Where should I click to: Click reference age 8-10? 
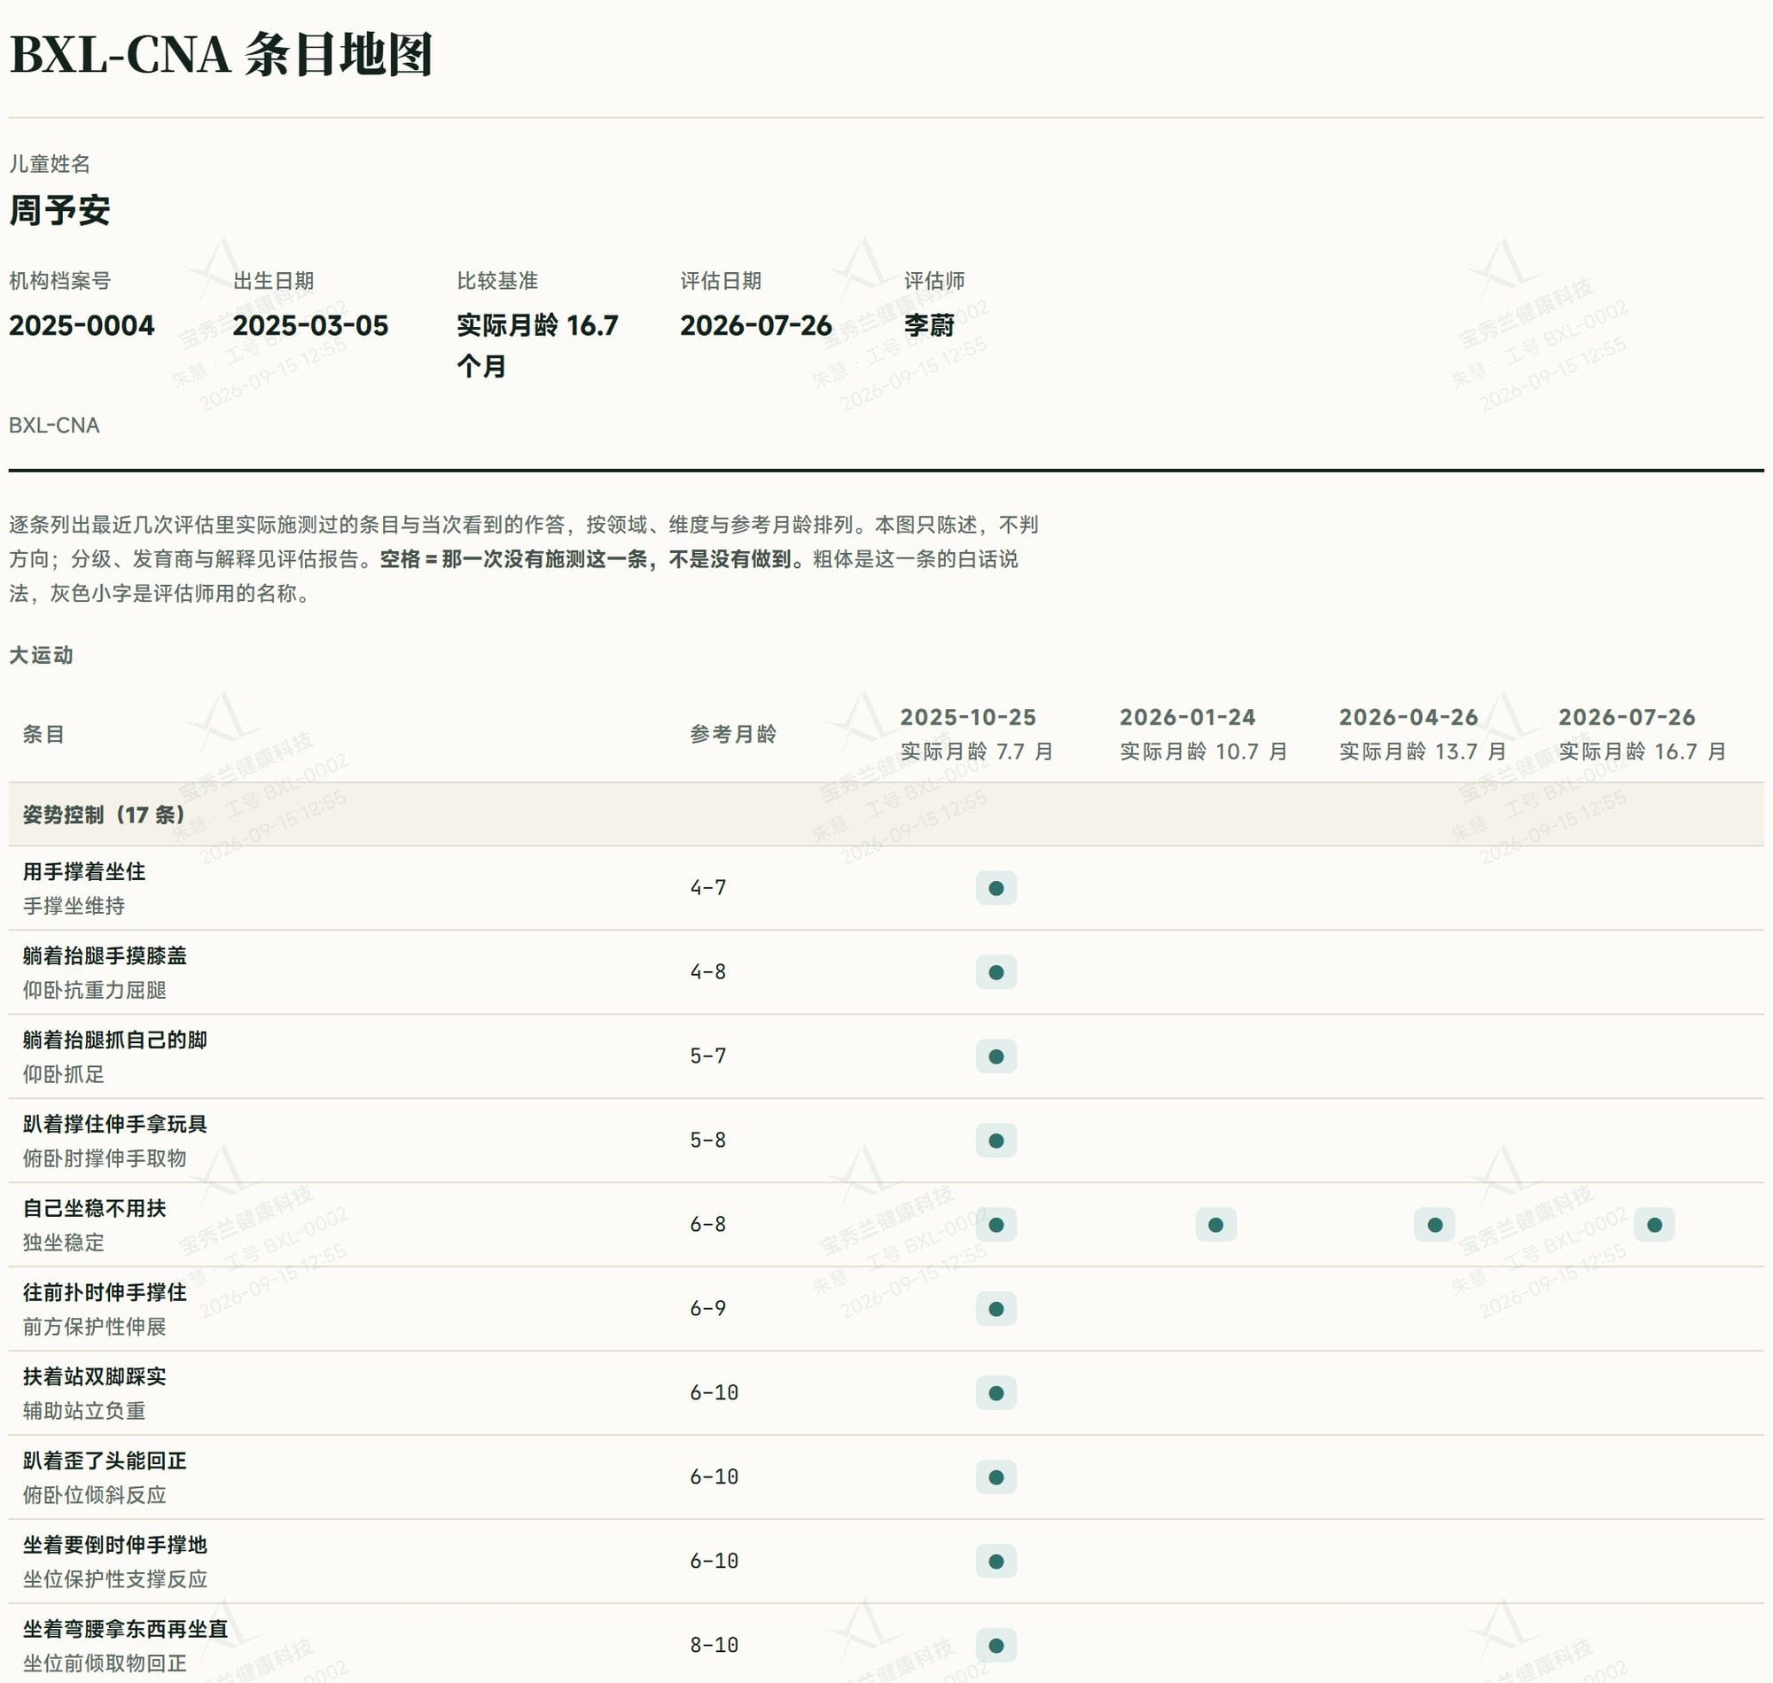pos(715,1645)
